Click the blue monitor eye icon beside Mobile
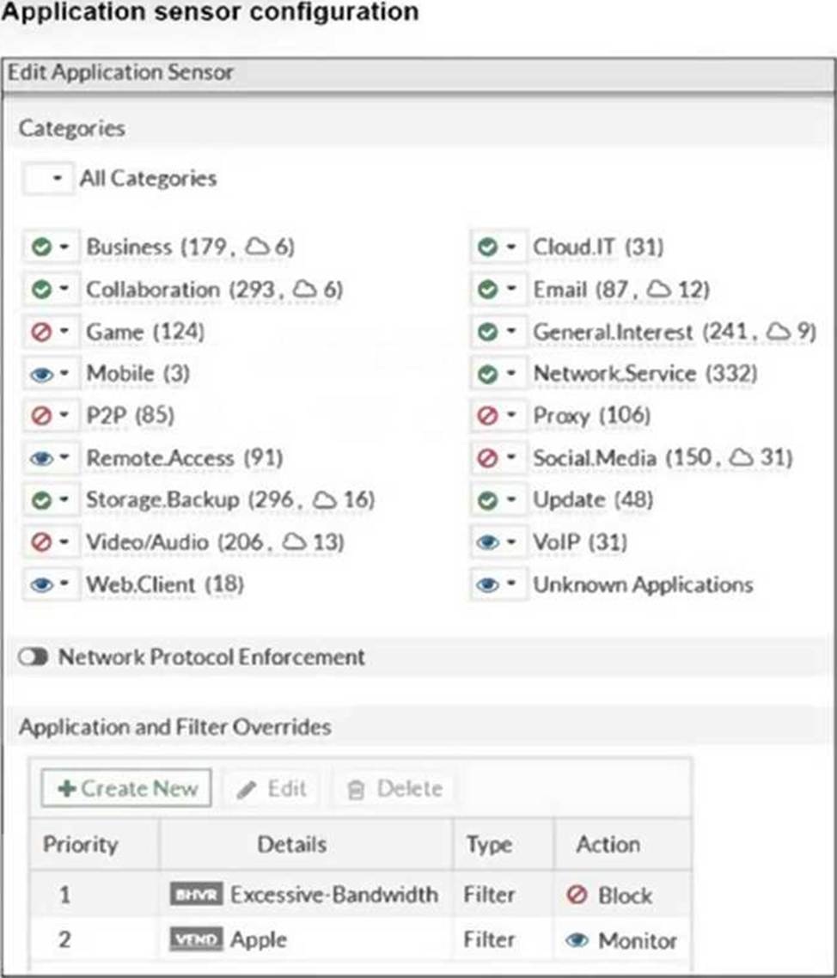 (40, 374)
